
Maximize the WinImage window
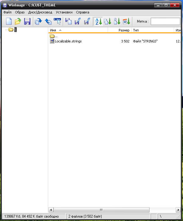(166, 5)
